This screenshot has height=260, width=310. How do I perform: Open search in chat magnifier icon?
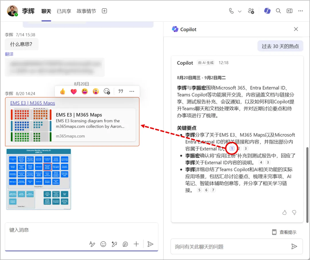(x=278, y=11)
